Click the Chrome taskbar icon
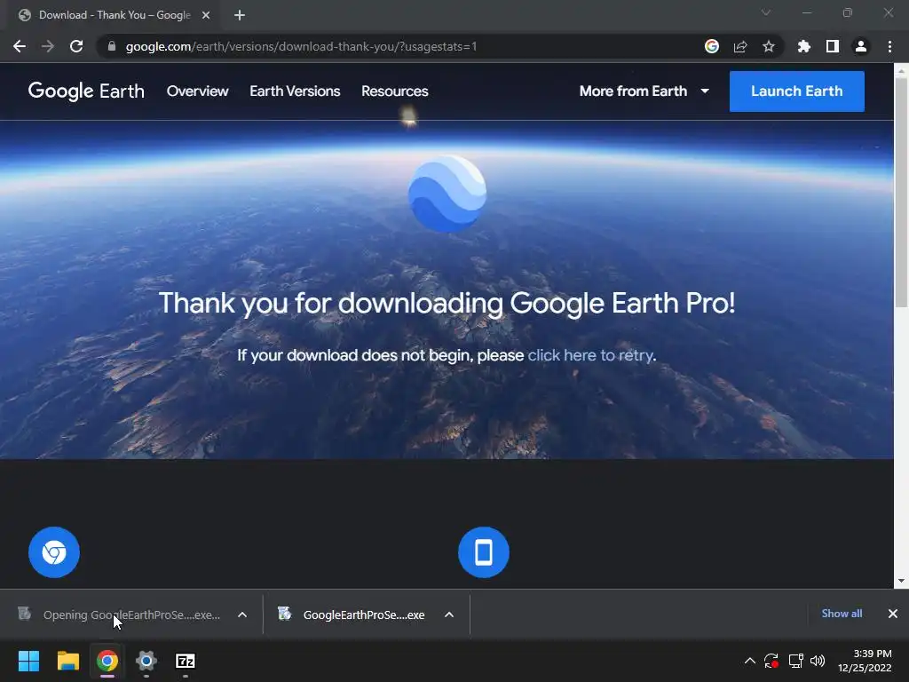The image size is (909, 682). pos(107,661)
